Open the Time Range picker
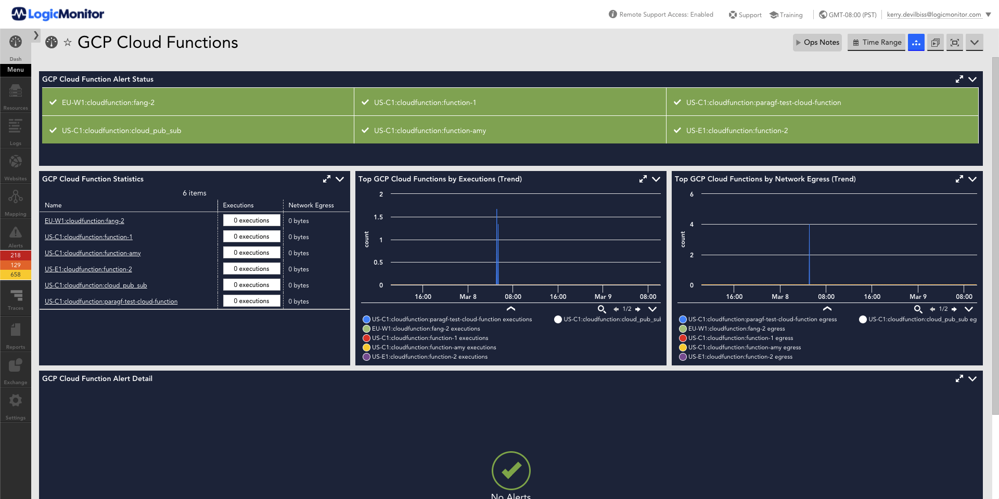Screen dimensions: 999x499 click(876, 42)
